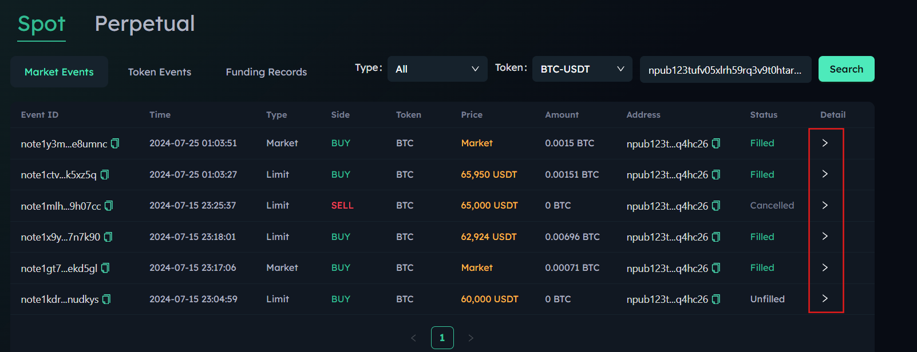Copy address in the Cancelled SELL row

[x=716, y=206]
